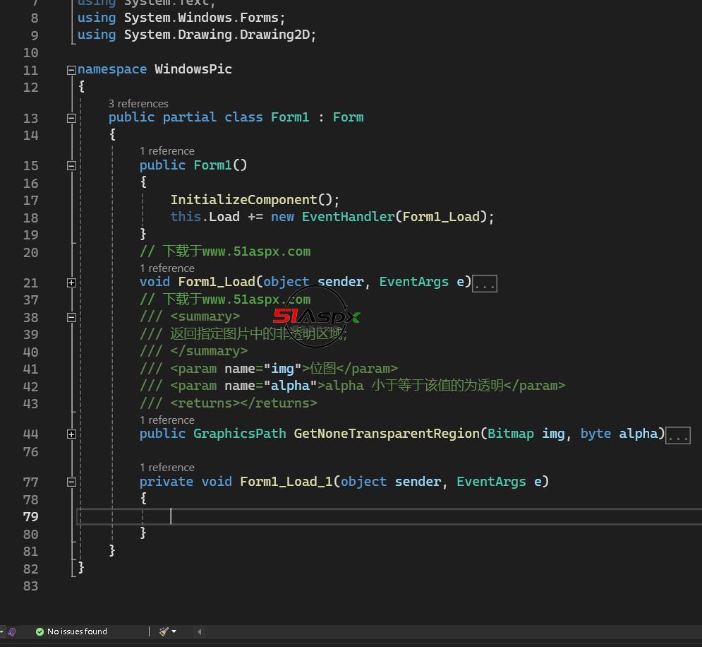The image size is (702, 647).
Task: Open the 3 references CodeLens link
Action: point(138,103)
